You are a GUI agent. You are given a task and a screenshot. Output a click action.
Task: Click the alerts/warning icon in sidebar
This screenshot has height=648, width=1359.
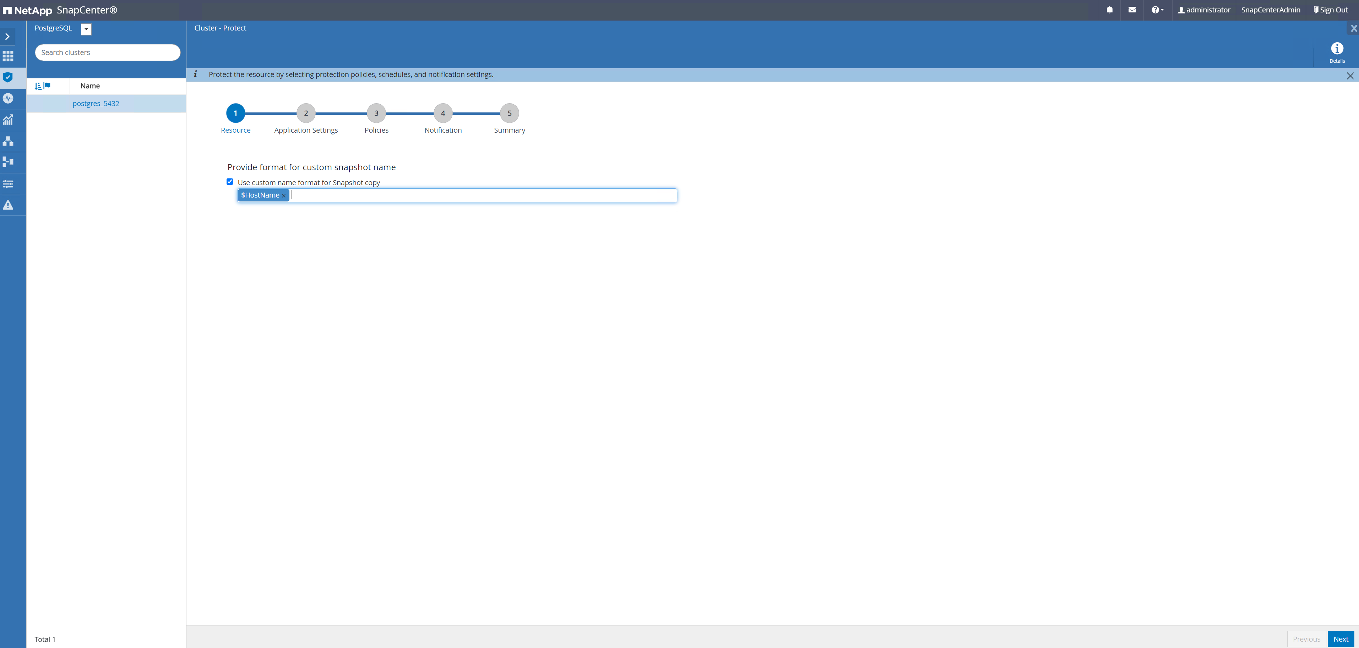(x=9, y=205)
